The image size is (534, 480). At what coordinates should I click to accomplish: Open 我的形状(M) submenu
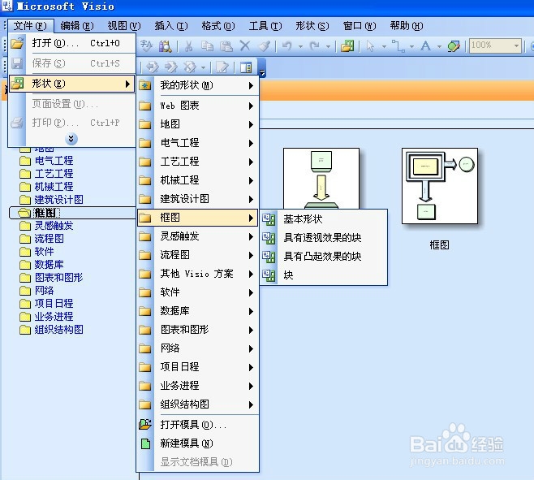click(x=198, y=85)
